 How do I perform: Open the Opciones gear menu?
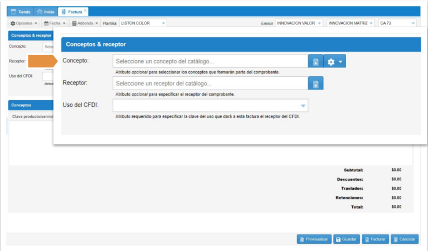pos(24,23)
